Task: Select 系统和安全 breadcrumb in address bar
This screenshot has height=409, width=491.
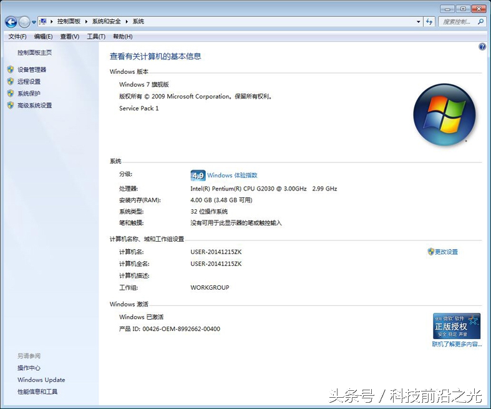Action: pos(106,21)
